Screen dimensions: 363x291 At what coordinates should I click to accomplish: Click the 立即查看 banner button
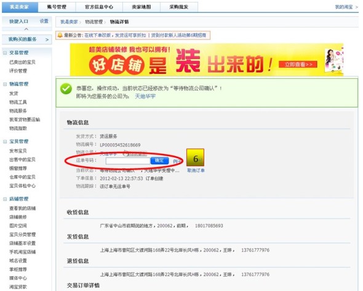[x=298, y=65]
